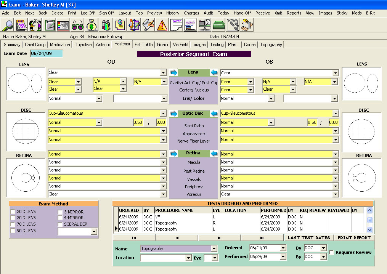Click the left-pointing blue arrow beside Lens
Image resolution: width=387 pixels, height=274 pixels.
214,72
